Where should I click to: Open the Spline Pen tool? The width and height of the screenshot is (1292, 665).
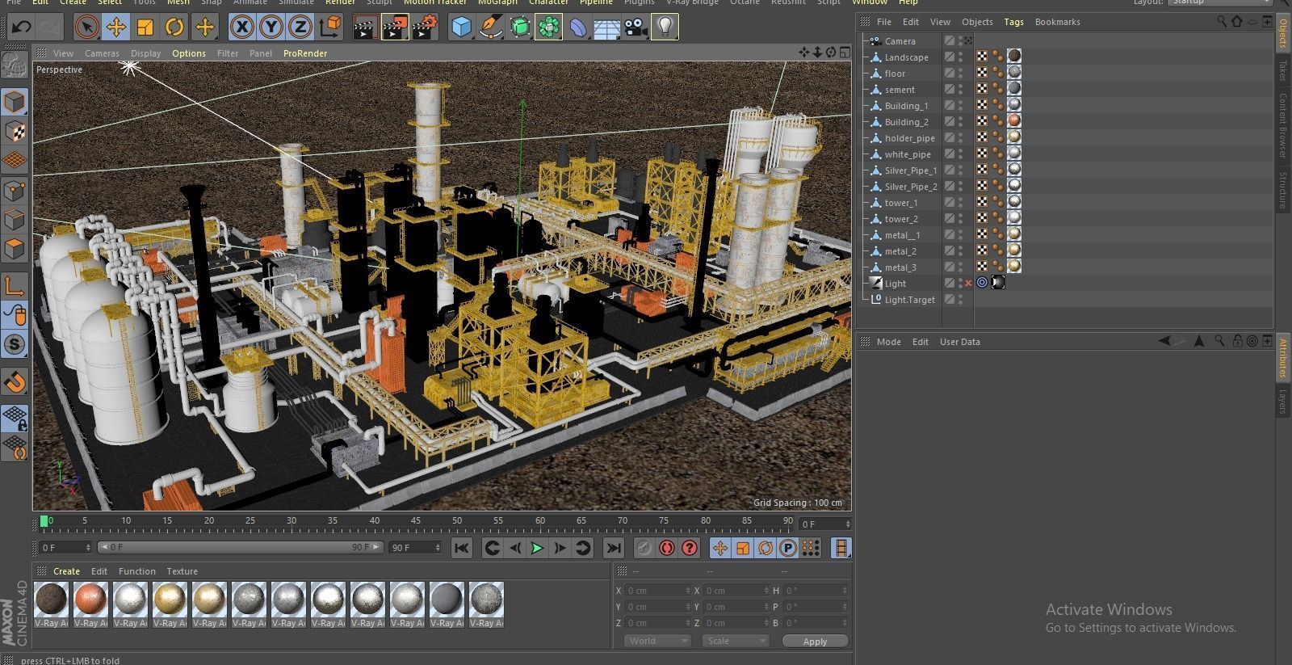(x=491, y=27)
